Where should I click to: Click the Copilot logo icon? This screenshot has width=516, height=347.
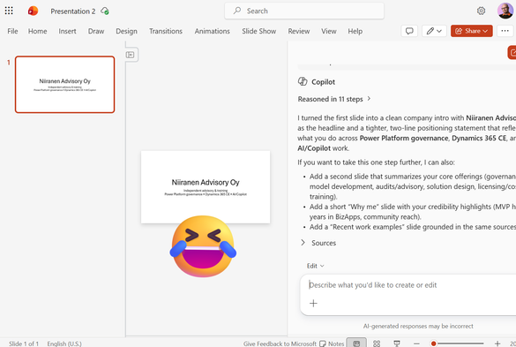(303, 81)
